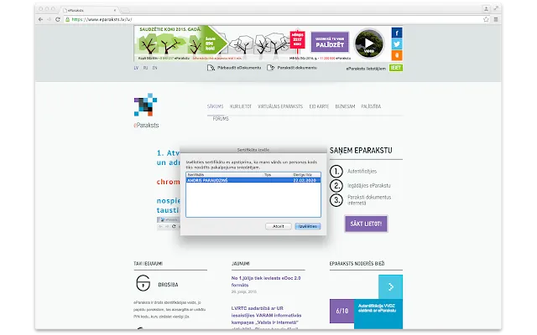Click the green padlock in address bar
This screenshot has height=335, width=537.
coord(67,19)
